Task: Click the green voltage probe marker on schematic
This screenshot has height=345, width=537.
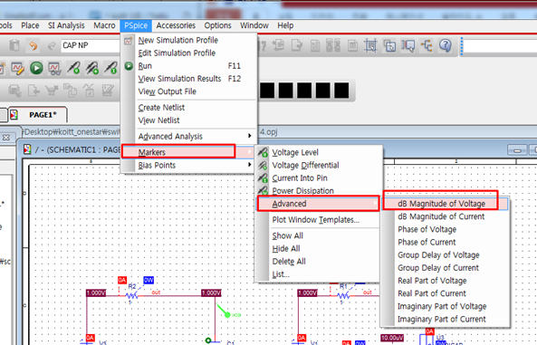Action: point(227,314)
